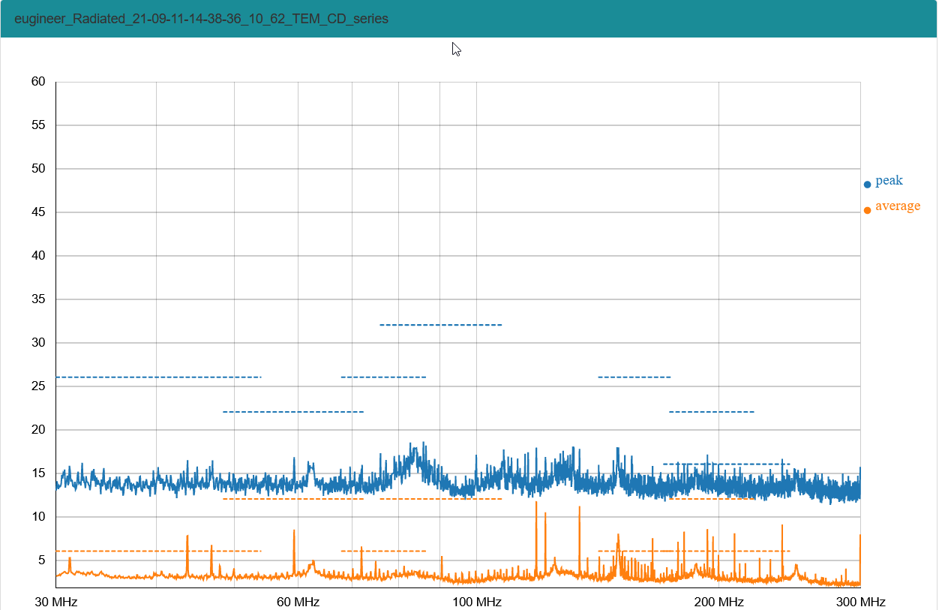Click the 60 y-axis label at top

pyautogui.click(x=38, y=82)
